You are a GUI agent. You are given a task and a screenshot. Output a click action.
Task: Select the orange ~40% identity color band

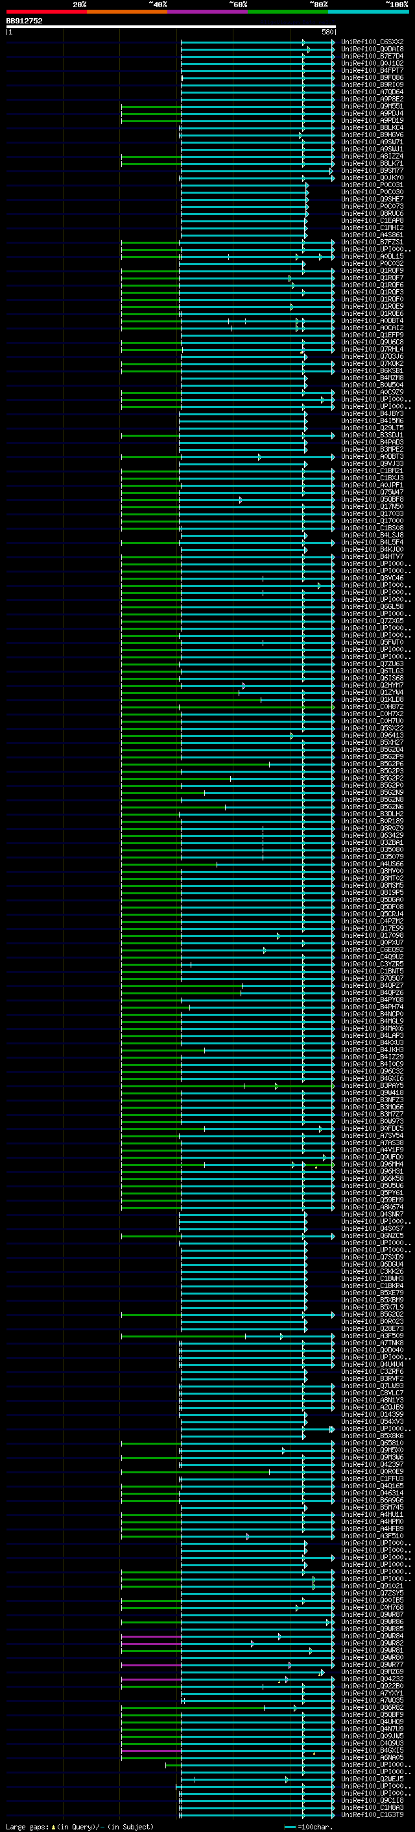click(x=127, y=12)
